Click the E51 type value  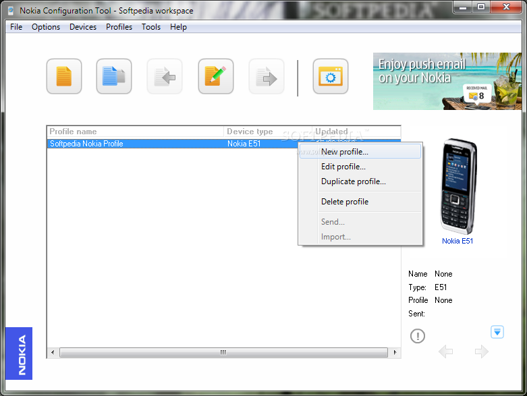441,287
